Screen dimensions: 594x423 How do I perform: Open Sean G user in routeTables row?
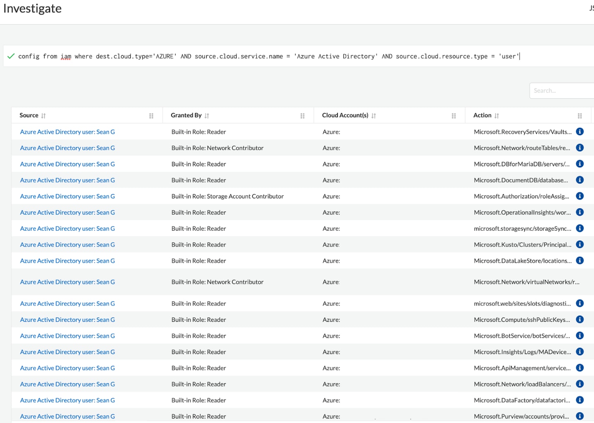pyautogui.click(x=68, y=148)
